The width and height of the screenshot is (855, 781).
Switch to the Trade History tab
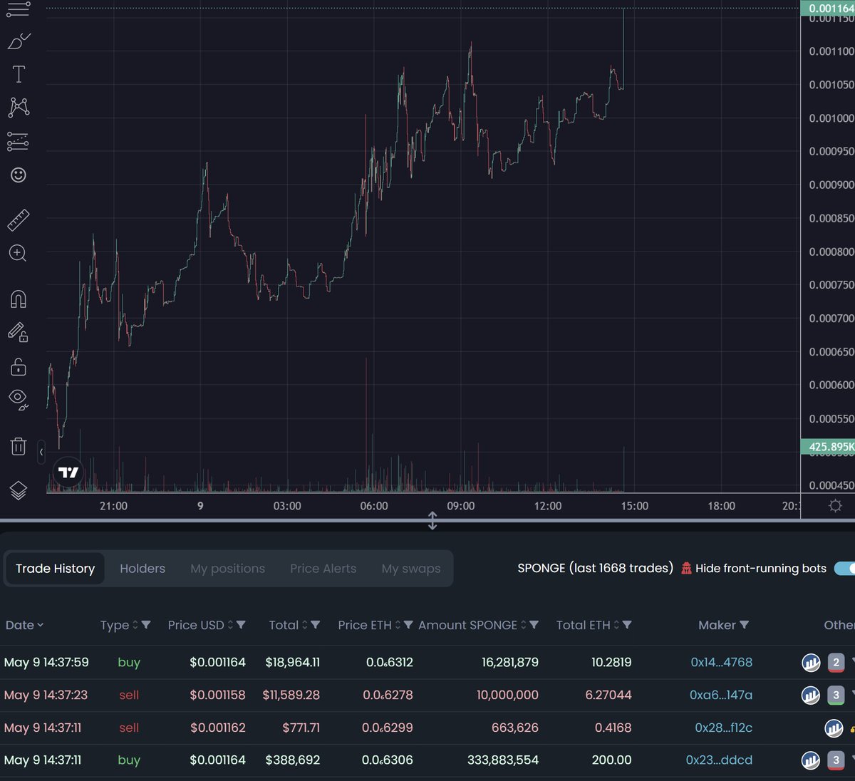click(55, 569)
